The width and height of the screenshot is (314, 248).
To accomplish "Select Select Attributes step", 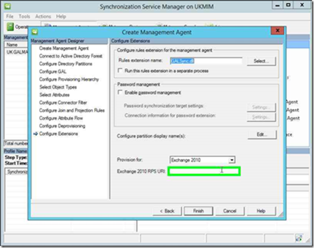I will point(55,95).
